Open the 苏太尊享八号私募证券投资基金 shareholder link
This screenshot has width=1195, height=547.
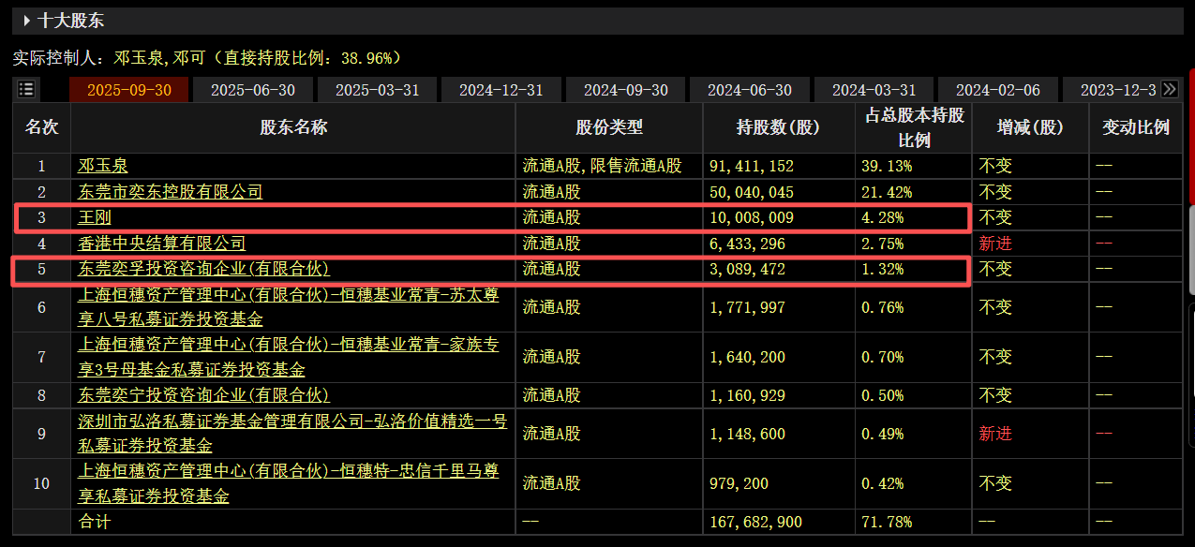(288, 306)
